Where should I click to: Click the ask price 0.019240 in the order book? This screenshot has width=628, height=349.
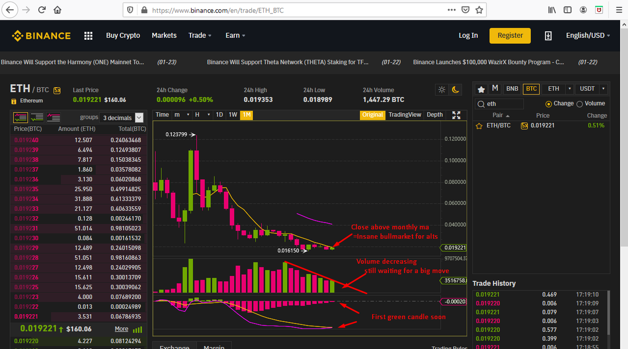[x=27, y=140]
